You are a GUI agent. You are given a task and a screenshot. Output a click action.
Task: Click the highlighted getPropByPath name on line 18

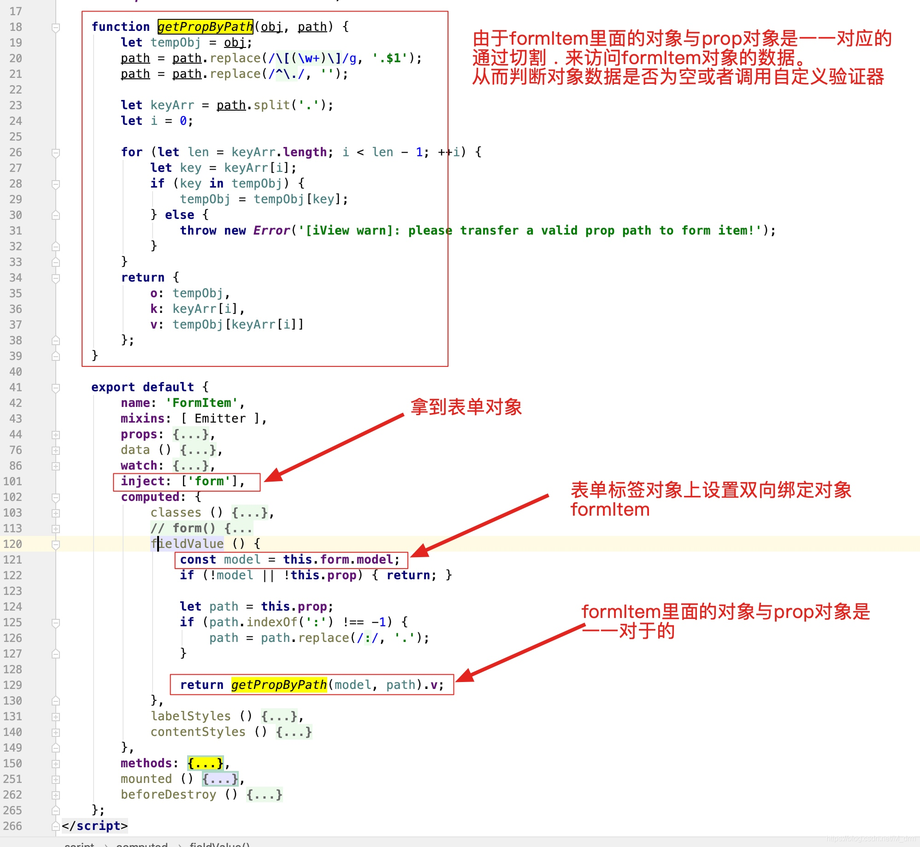coord(205,27)
